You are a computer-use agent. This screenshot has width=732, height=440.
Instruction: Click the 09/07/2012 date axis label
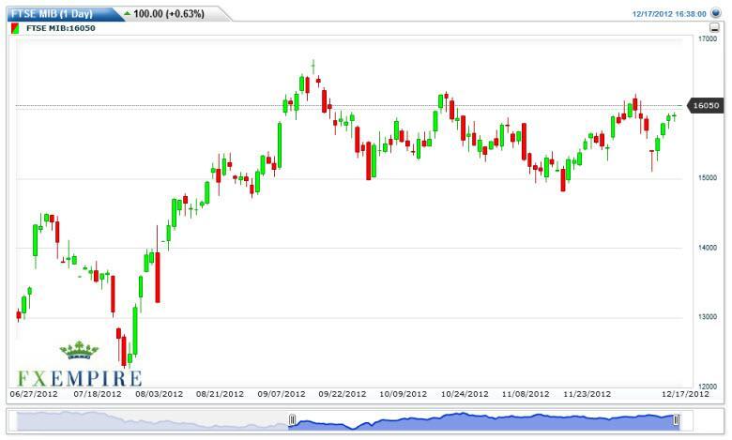pos(282,394)
